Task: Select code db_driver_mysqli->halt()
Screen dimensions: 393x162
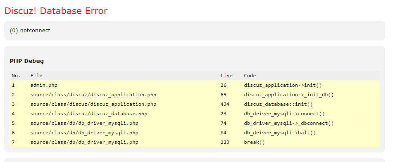Action: tap(280, 133)
